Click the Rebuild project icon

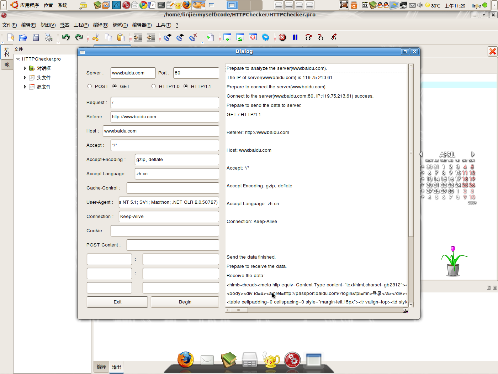[x=240, y=37]
